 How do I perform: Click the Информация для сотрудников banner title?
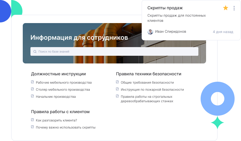[79, 38]
